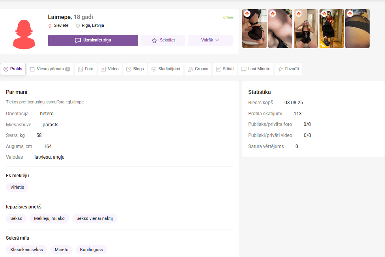
Task: Open the Last Minute tab
Action: click(x=256, y=69)
